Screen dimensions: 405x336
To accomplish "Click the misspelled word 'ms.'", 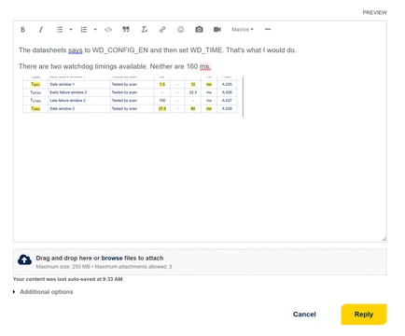I will [x=205, y=66].
